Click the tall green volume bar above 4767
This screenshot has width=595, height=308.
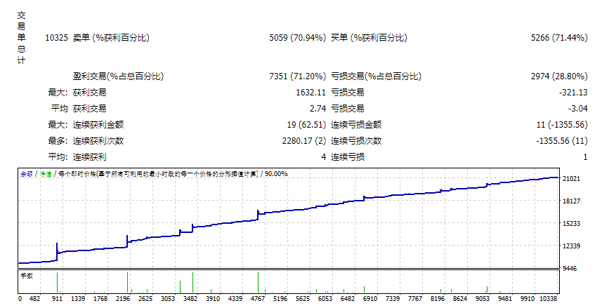click(x=258, y=282)
